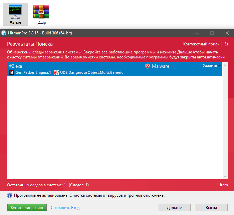This screenshot has height=215, width=234.
Task: Click the results list scroll up arrow
Action: pos(225,65)
